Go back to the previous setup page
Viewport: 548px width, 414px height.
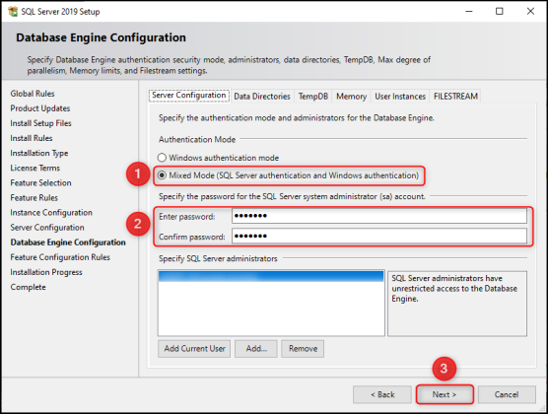pyautogui.click(x=382, y=394)
